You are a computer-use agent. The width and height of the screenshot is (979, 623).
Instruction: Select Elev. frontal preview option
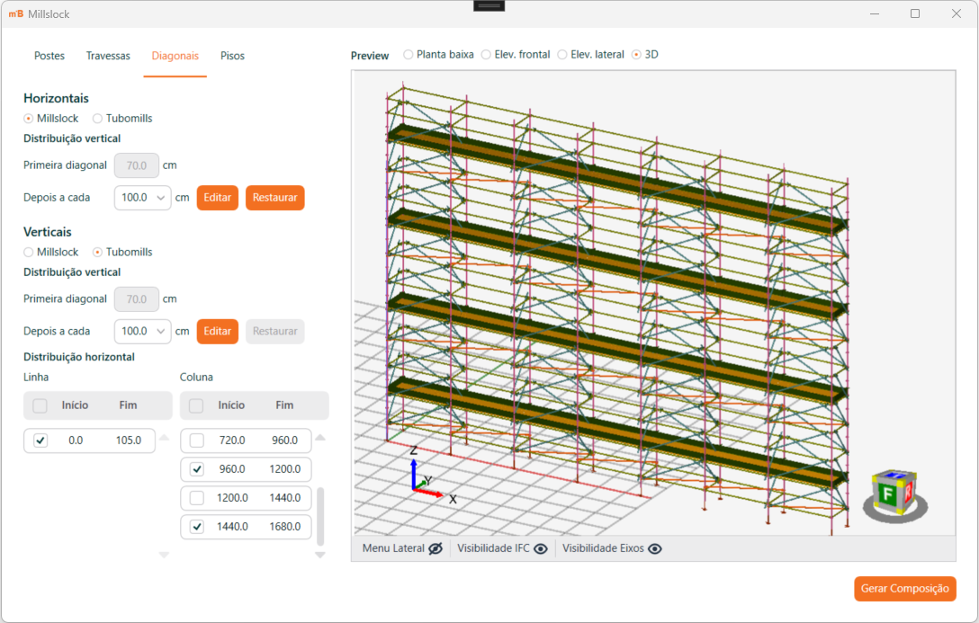coord(487,55)
